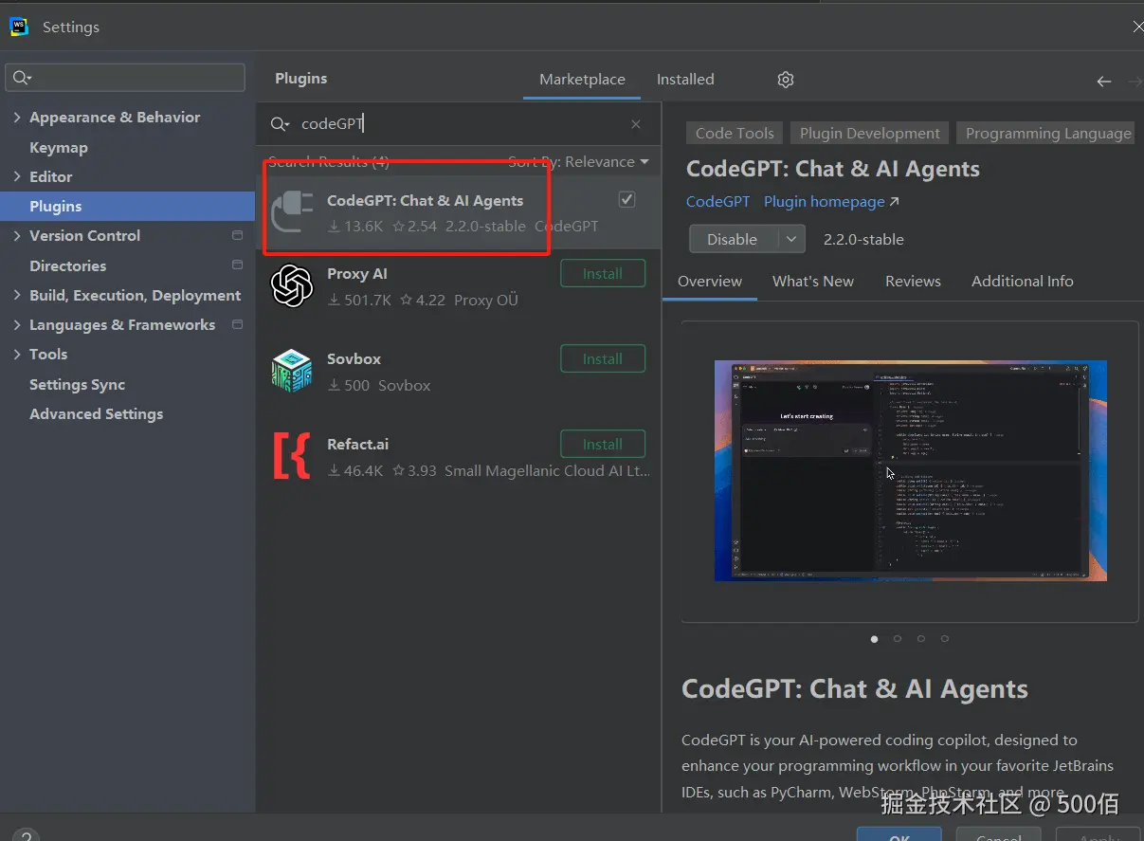Open plugin settings gear menu

click(x=785, y=80)
